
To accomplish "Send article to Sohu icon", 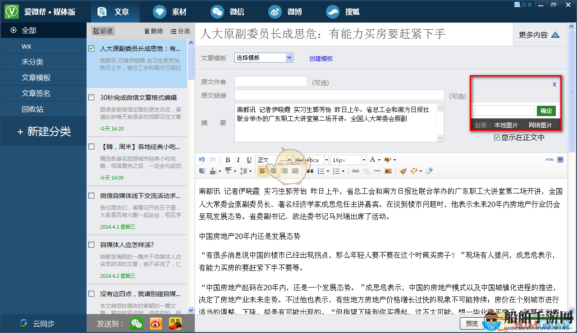I will point(175,324).
